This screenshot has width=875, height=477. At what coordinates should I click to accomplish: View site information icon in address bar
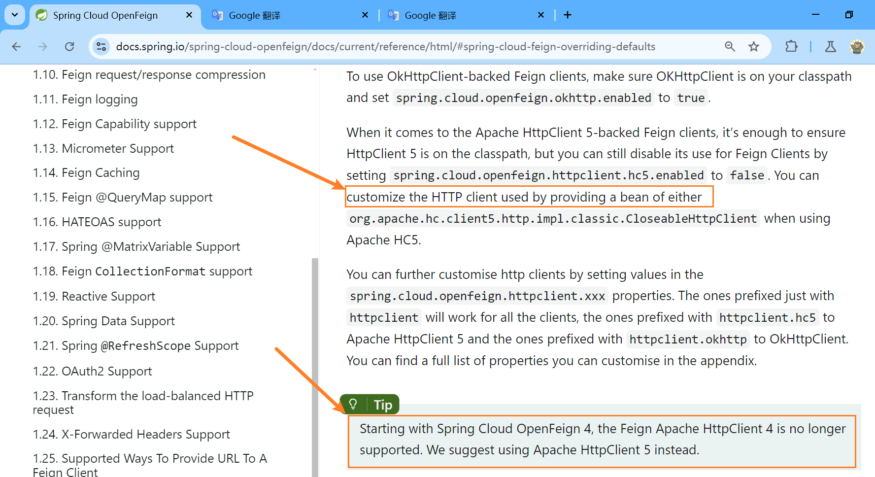pos(101,47)
